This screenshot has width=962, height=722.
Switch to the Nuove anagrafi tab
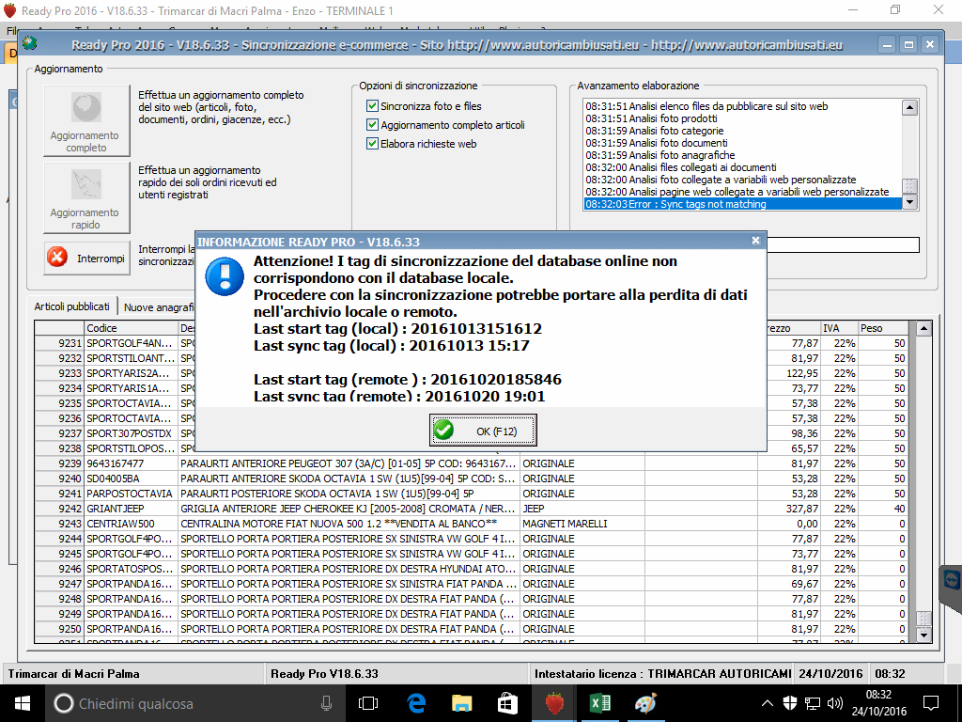tap(158, 307)
